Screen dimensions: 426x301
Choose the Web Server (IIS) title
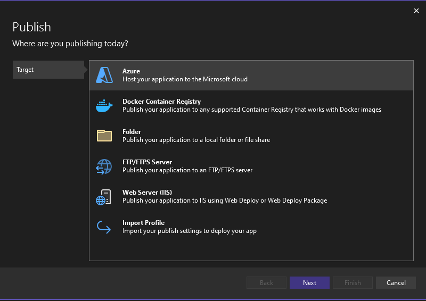[x=148, y=193]
